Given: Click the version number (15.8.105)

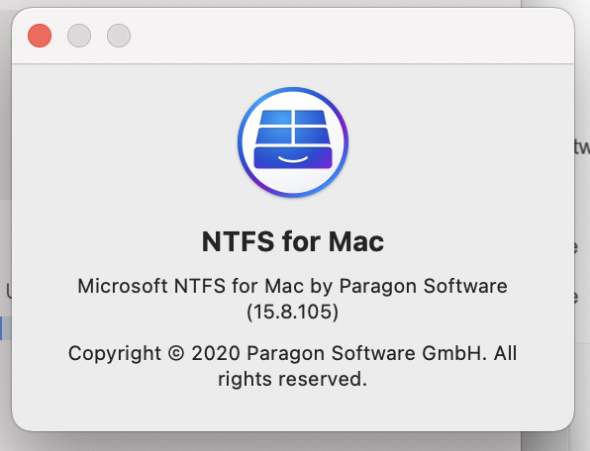Looking at the screenshot, I should (293, 312).
